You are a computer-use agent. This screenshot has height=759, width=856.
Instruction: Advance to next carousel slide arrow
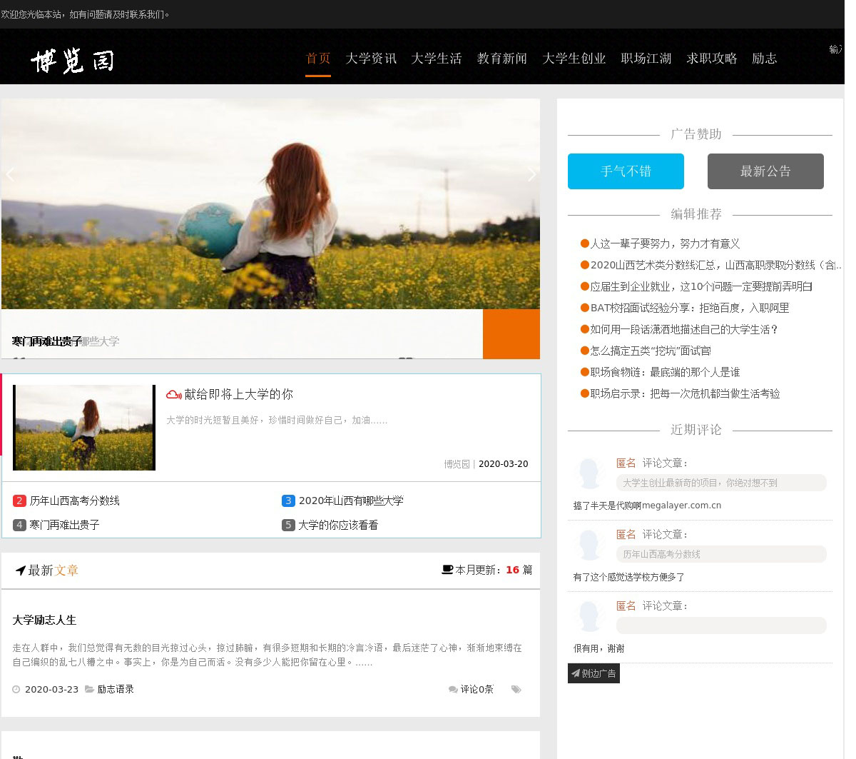(x=531, y=174)
